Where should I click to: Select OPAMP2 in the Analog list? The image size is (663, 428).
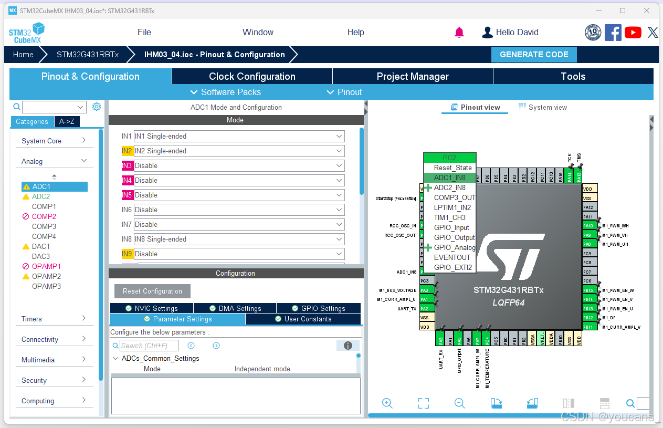(x=46, y=276)
